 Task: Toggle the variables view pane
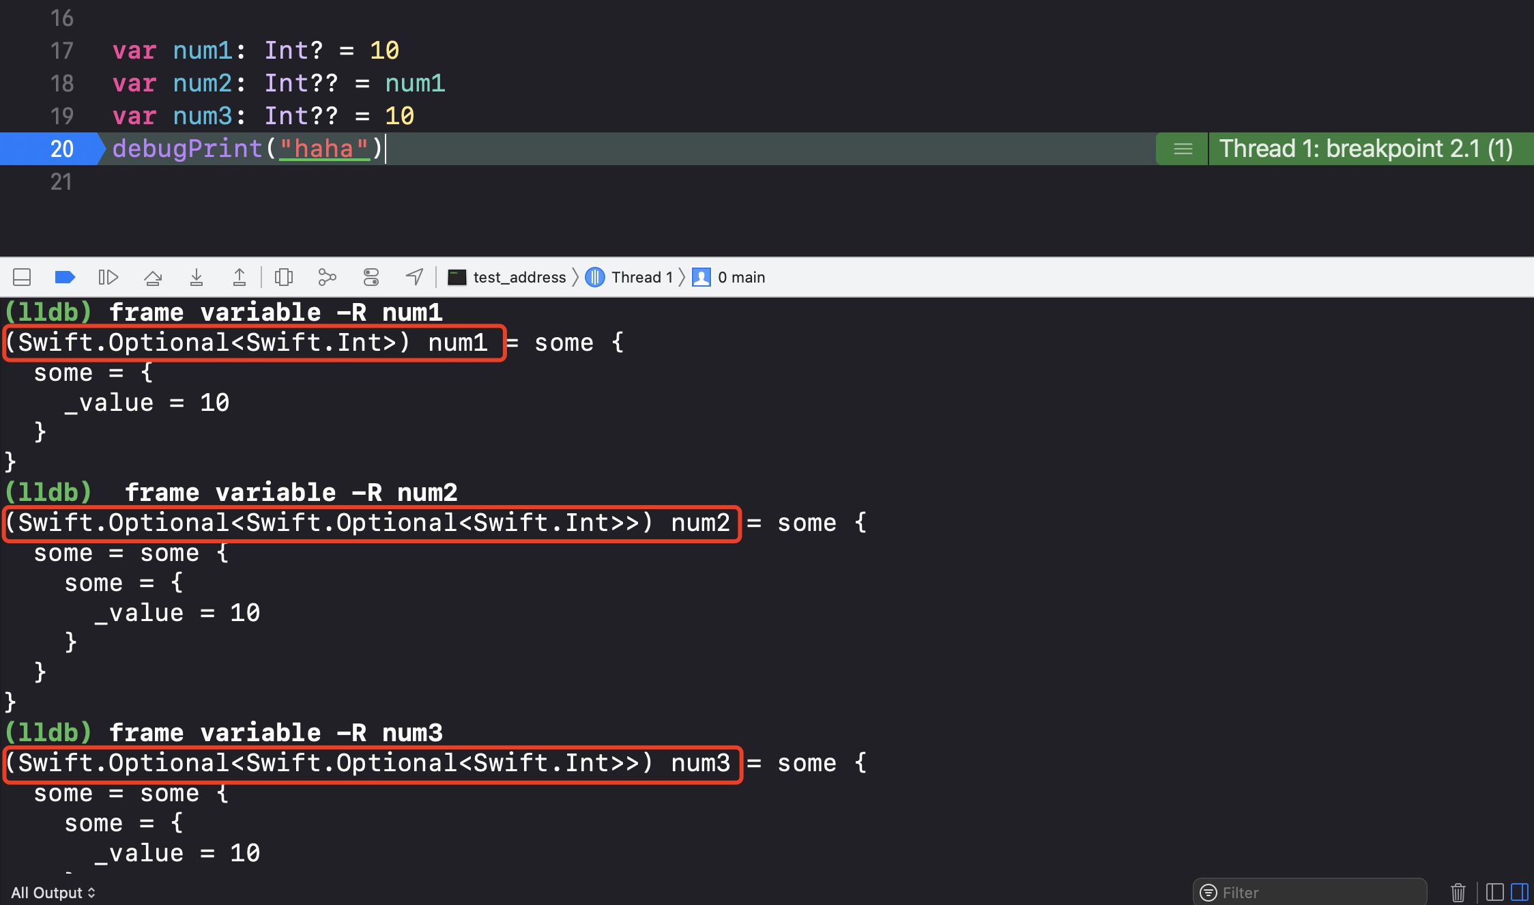tap(1494, 893)
